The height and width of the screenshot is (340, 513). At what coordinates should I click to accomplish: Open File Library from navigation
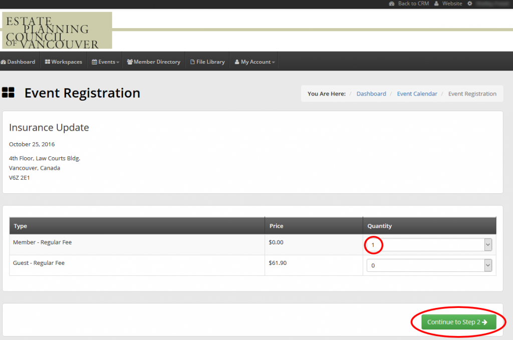coord(207,62)
